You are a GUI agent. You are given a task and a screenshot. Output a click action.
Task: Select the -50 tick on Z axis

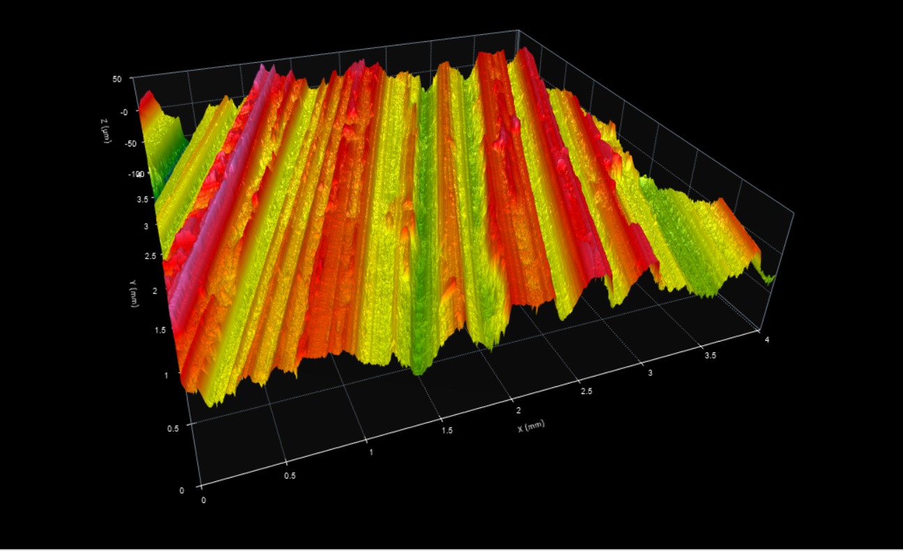[x=130, y=143]
